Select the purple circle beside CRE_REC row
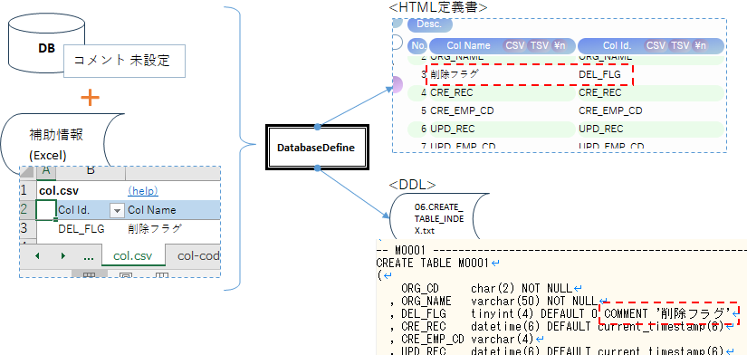 tap(397, 86)
